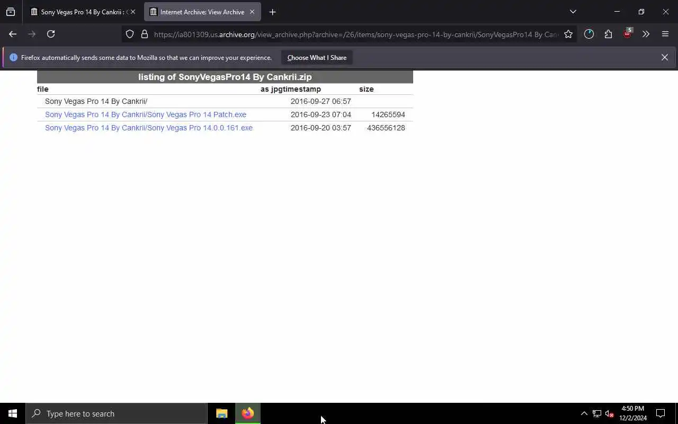Bookmark this page with star icon
The height and width of the screenshot is (424, 678).
[568, 34]
